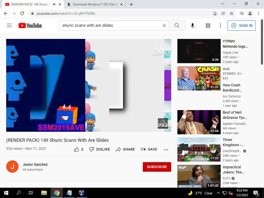Open Windows taskbar search
264x198 pixels.
[19, 193]
